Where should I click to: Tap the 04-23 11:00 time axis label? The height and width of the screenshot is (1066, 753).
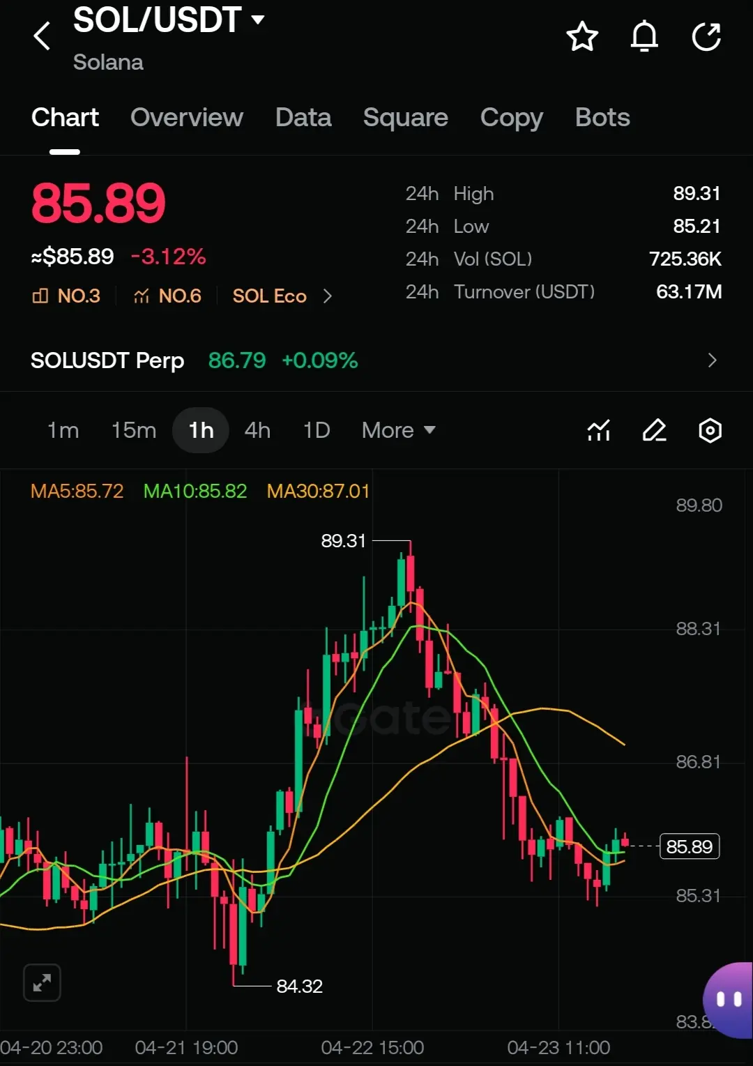[558, 1047]
